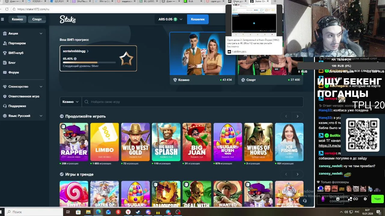This screenshot has width=385, height=216.
Task: Open the Casino promo card image
Action: pos(202,54)
